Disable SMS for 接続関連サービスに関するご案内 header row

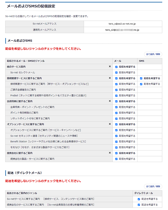click(141, 78)
